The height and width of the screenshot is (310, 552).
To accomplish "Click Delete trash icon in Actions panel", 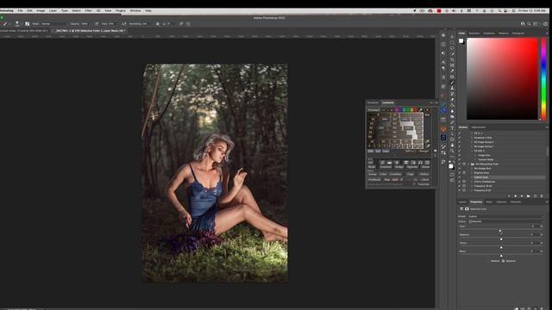I will pyautogui.click(x=542, y=195).
